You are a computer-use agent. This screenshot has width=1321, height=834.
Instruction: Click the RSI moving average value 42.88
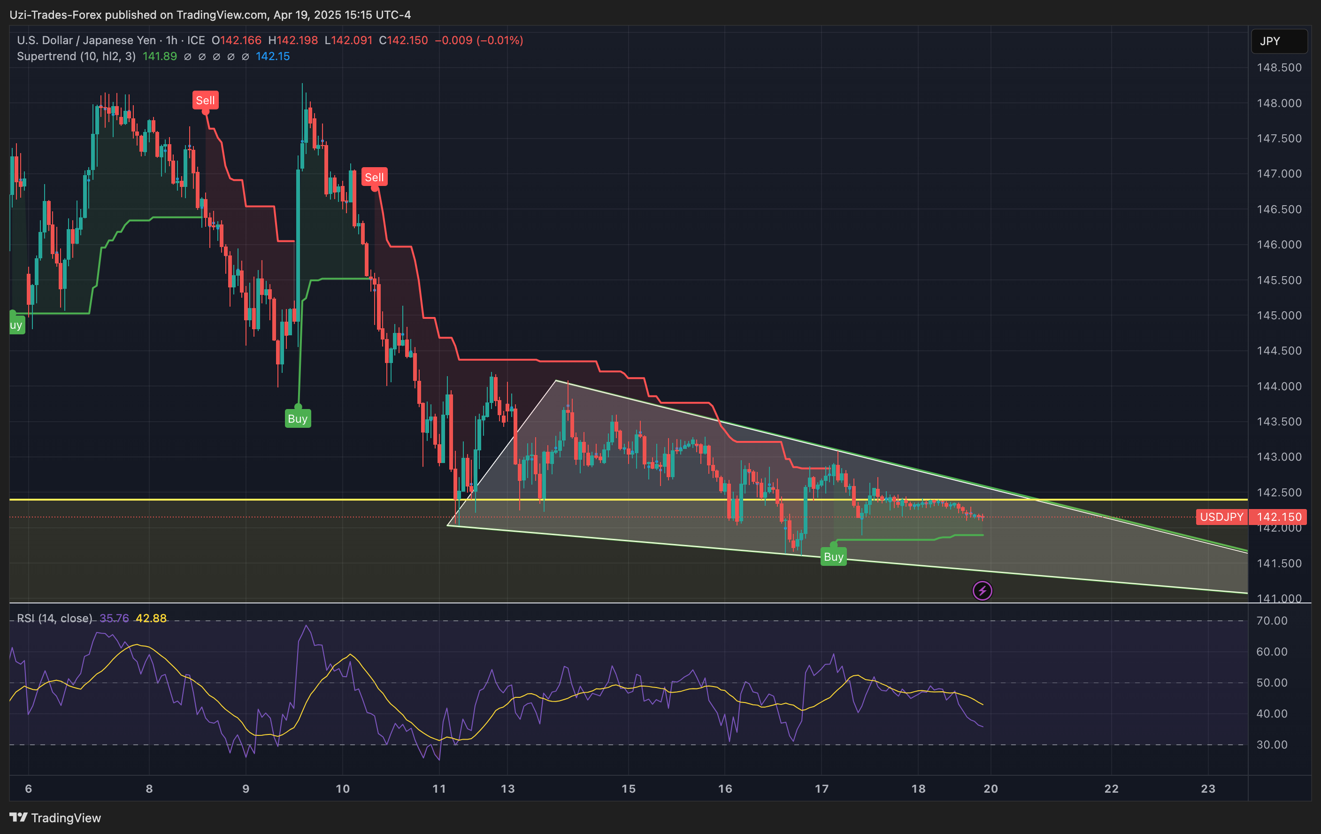coord(151,618)
